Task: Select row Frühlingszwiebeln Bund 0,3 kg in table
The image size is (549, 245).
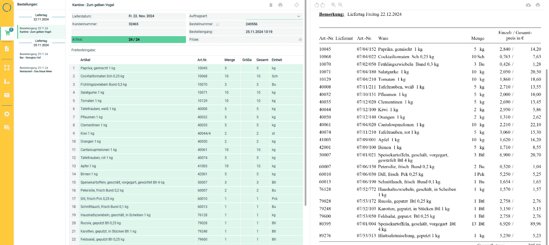Action: [186, 84]
